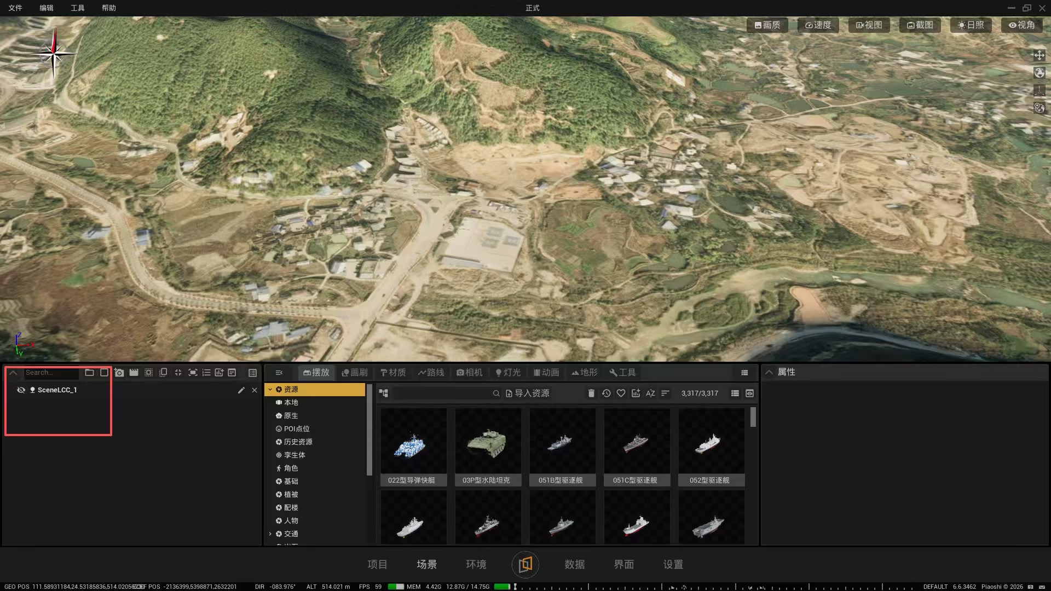The height and width of the screenshot is (591, 1051).
Task: Switch resources to list view icon
Action: (x=735, y=393)
